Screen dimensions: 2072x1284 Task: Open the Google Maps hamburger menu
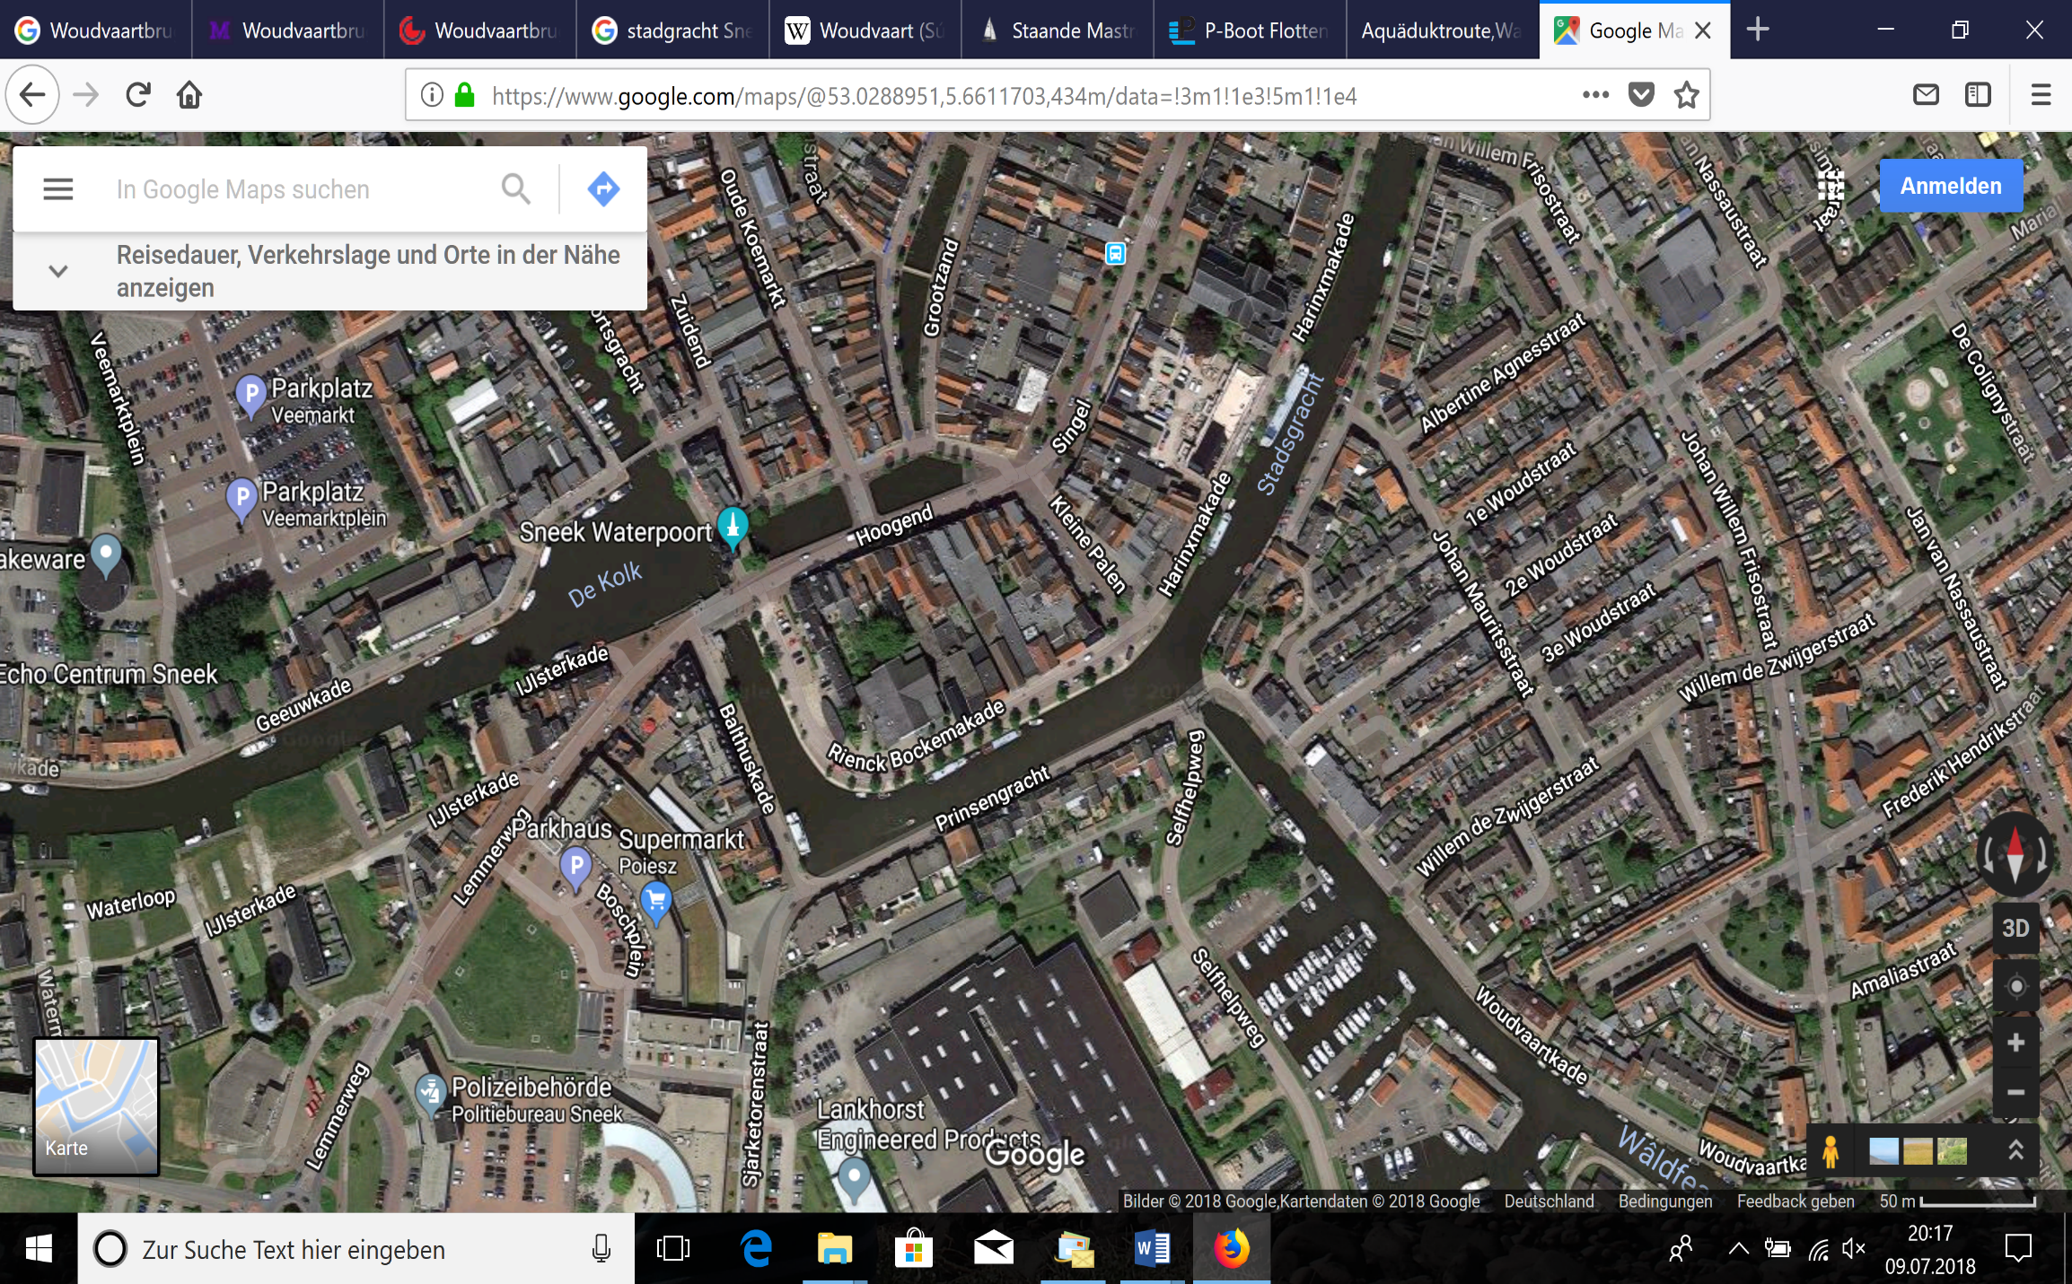click(58, 189)
